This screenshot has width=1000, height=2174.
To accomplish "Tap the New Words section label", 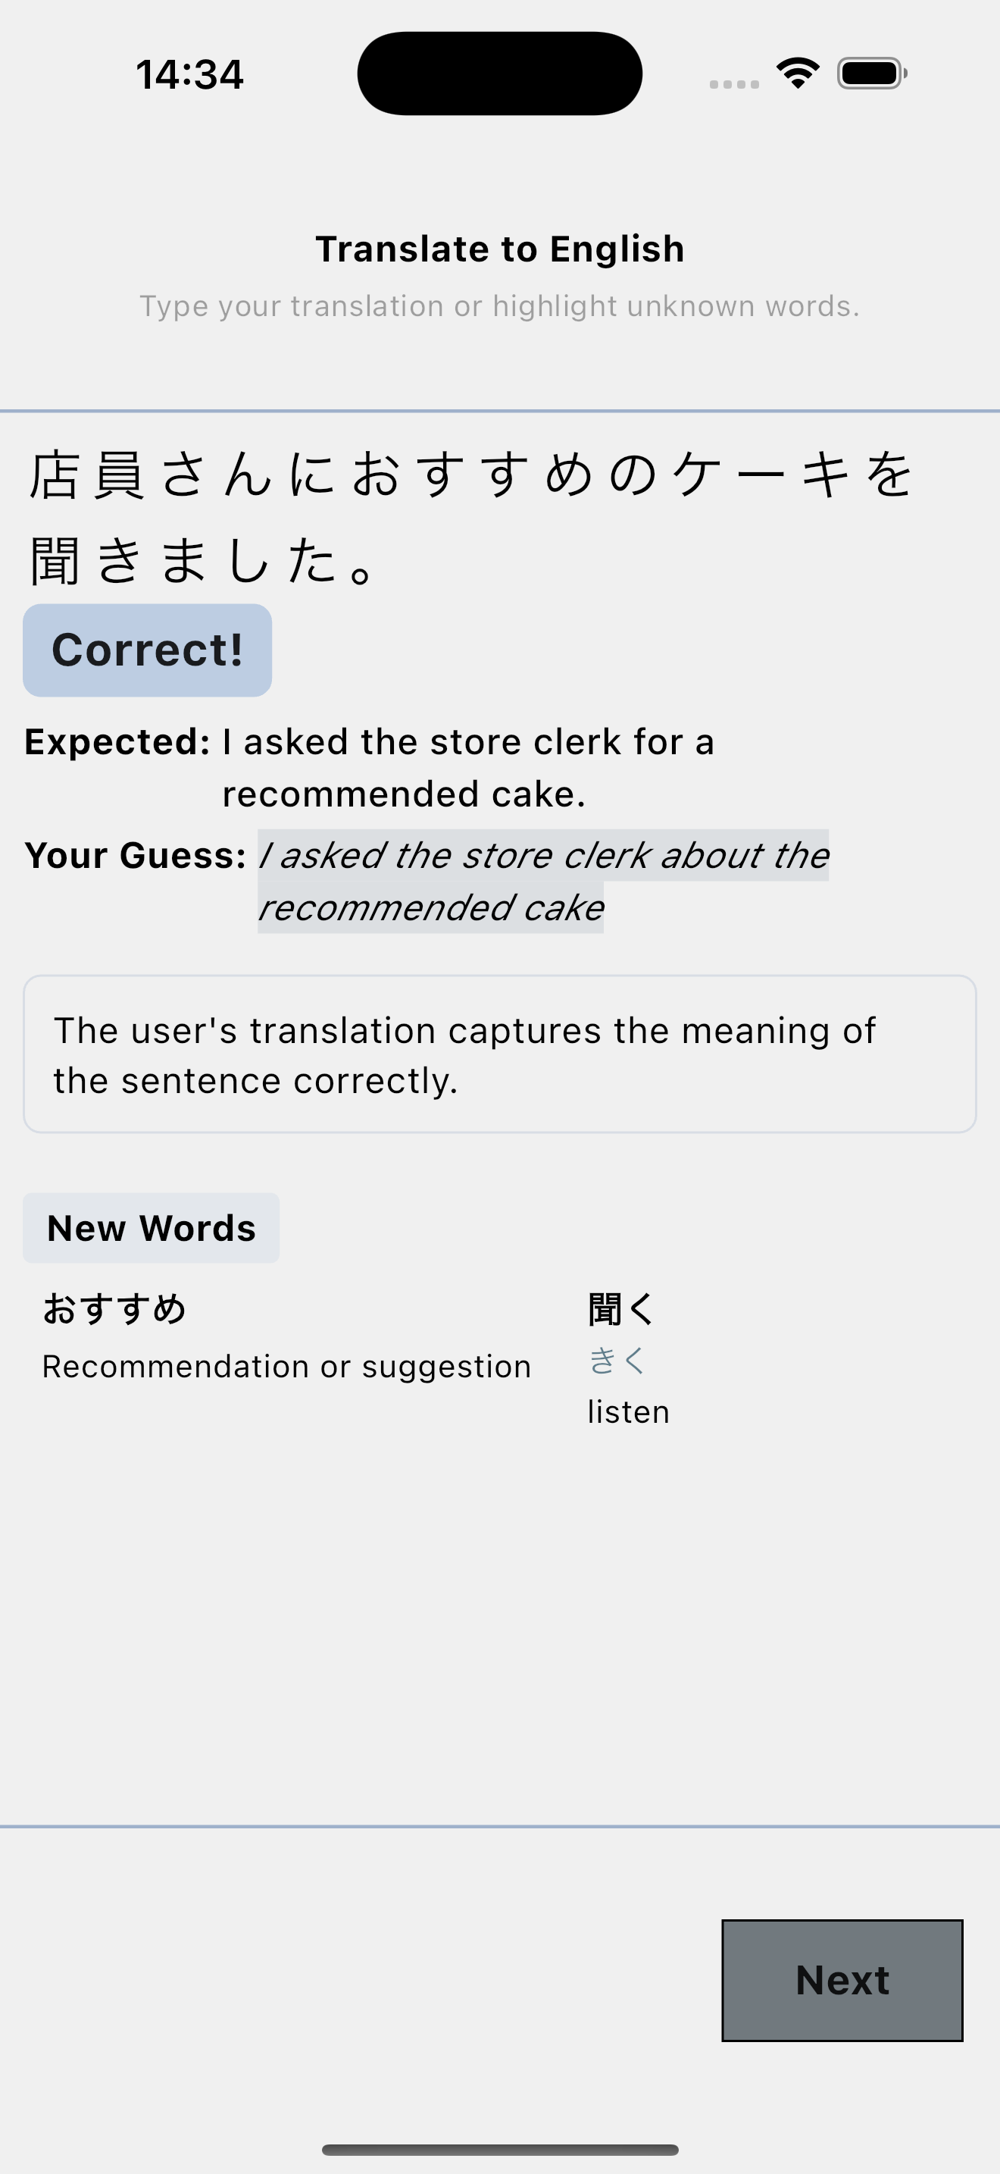I will [151, 1228].
